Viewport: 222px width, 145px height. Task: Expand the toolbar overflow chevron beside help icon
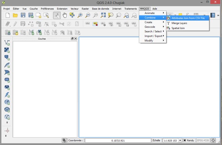click(218, 15)
